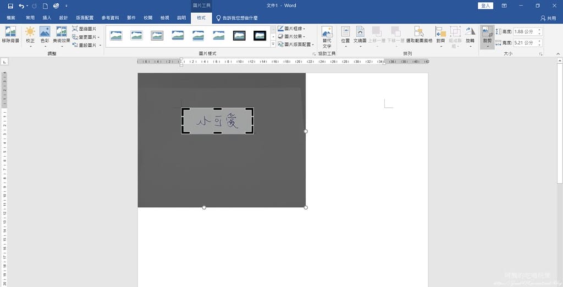Open the 圖片版面配置 picture layout menu
The height and width of the screenshot is (287, 563).
[296, 44]
